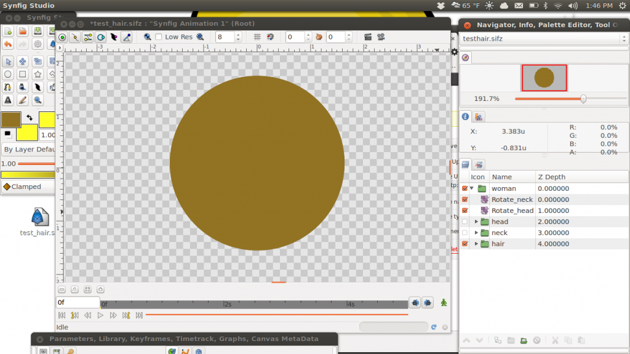Open the By Layer Default dropdown
The width and height of the screenshot is (630, 354).
[x=28, y=149]
